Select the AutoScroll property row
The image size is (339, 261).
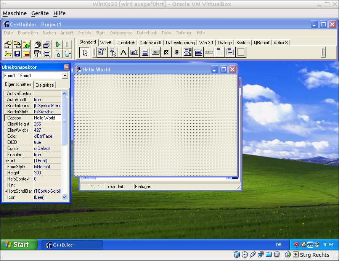coord(33,100)
